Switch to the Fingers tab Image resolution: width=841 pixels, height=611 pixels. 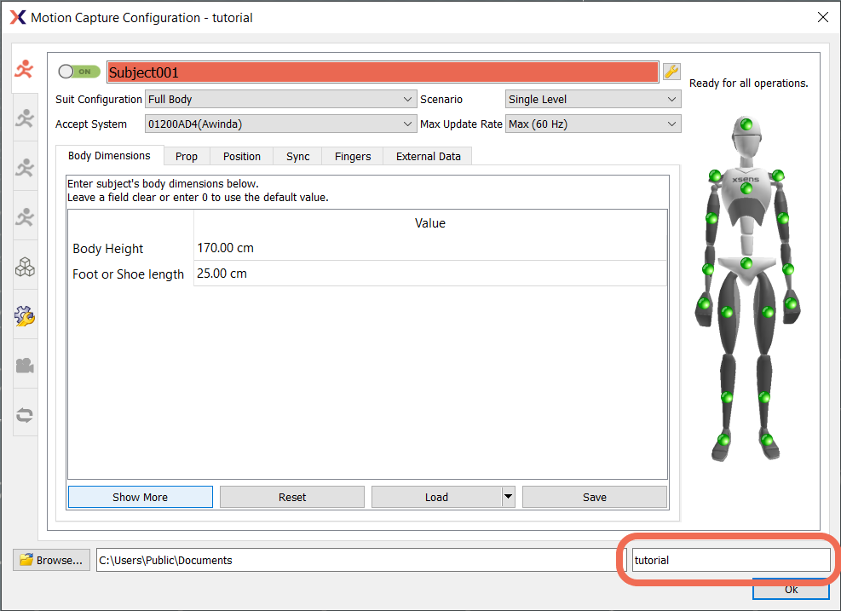[353, 156]
